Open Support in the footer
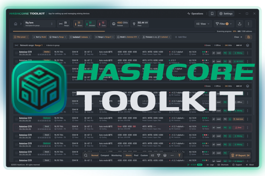The width and height of the screenshot is (265, 176). (237, 165)
